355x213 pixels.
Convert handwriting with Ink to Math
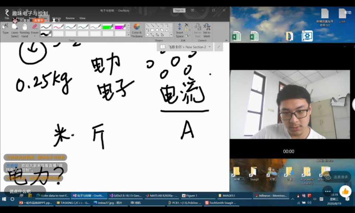coord(207,30)
